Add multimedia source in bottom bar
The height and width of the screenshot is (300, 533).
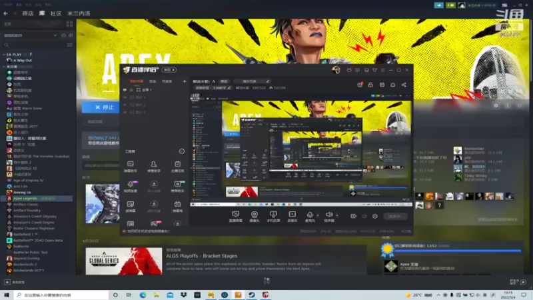pyautogui.click(x=292, y=216)
